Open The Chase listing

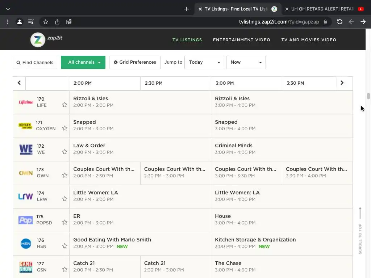(x=282, y=267)
